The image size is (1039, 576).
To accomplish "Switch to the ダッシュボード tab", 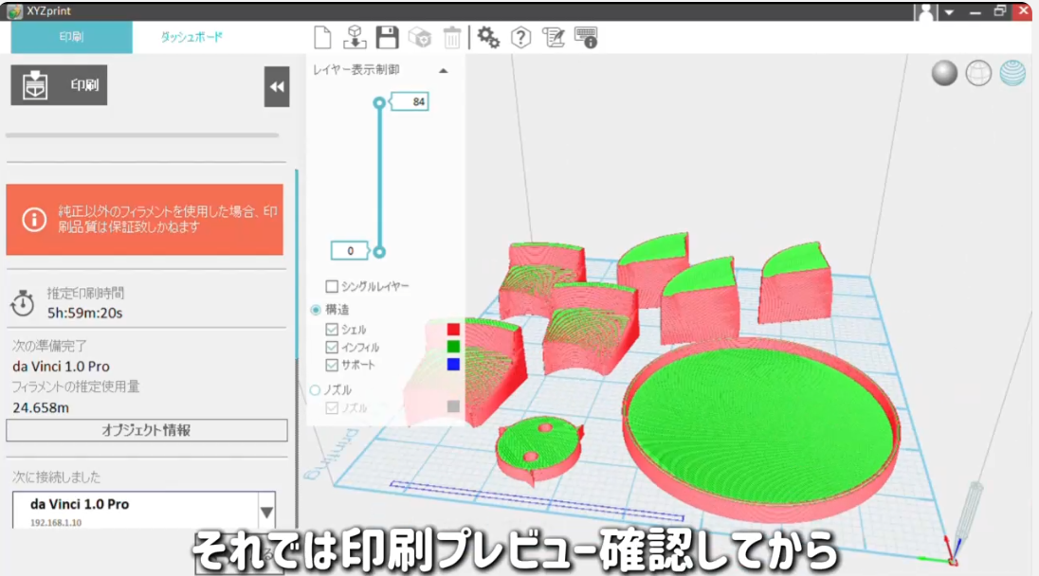I will (191, 38).
